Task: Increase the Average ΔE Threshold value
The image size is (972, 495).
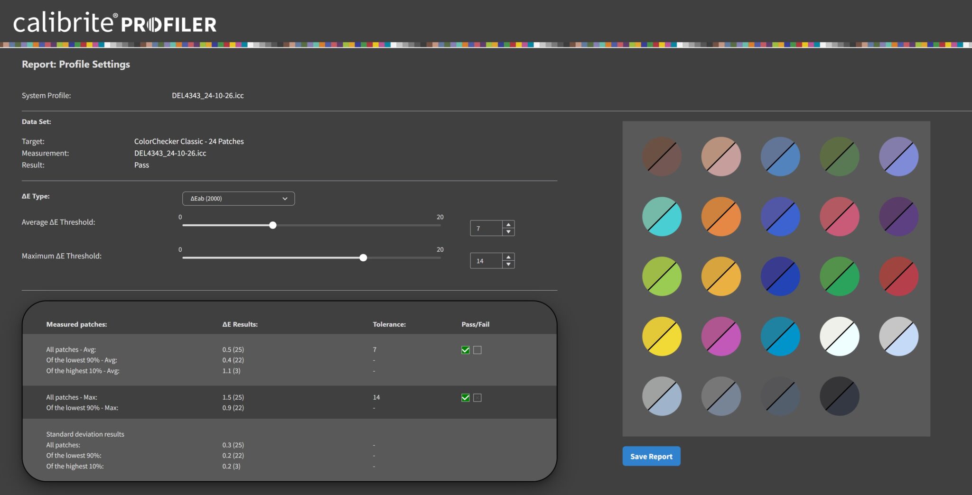Action: (x=508, y=225)
